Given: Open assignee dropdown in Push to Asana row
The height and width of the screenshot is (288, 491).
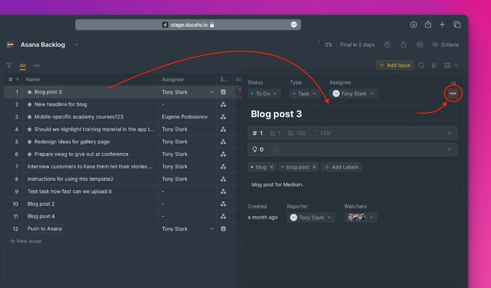Looking at the screenshot, I should [x=212, y=229].
